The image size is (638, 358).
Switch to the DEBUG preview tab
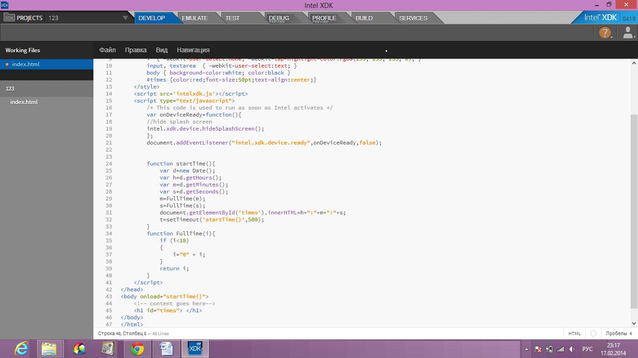pyautogui.click(x=279, y=18)
